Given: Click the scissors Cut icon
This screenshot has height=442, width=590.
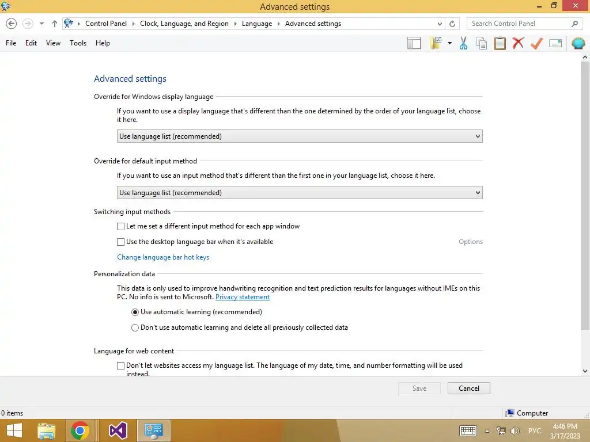Looking at the screenshot, I should [464, 43].
